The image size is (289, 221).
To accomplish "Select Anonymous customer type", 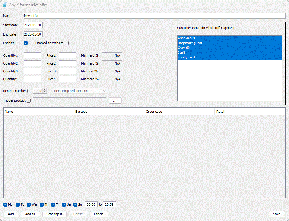I will (x=230, y=38).
